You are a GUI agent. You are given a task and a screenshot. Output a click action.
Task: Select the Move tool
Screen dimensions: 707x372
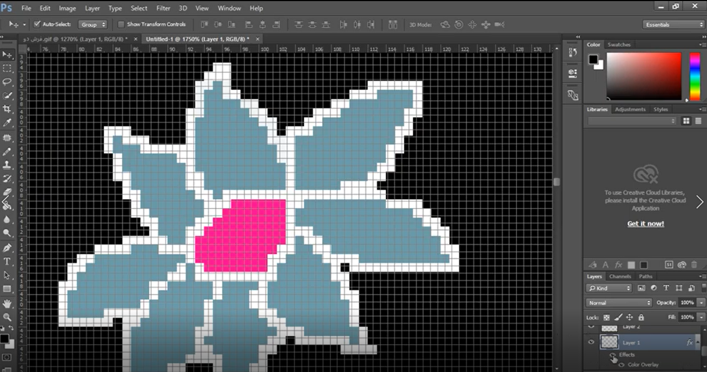[7, 54]
